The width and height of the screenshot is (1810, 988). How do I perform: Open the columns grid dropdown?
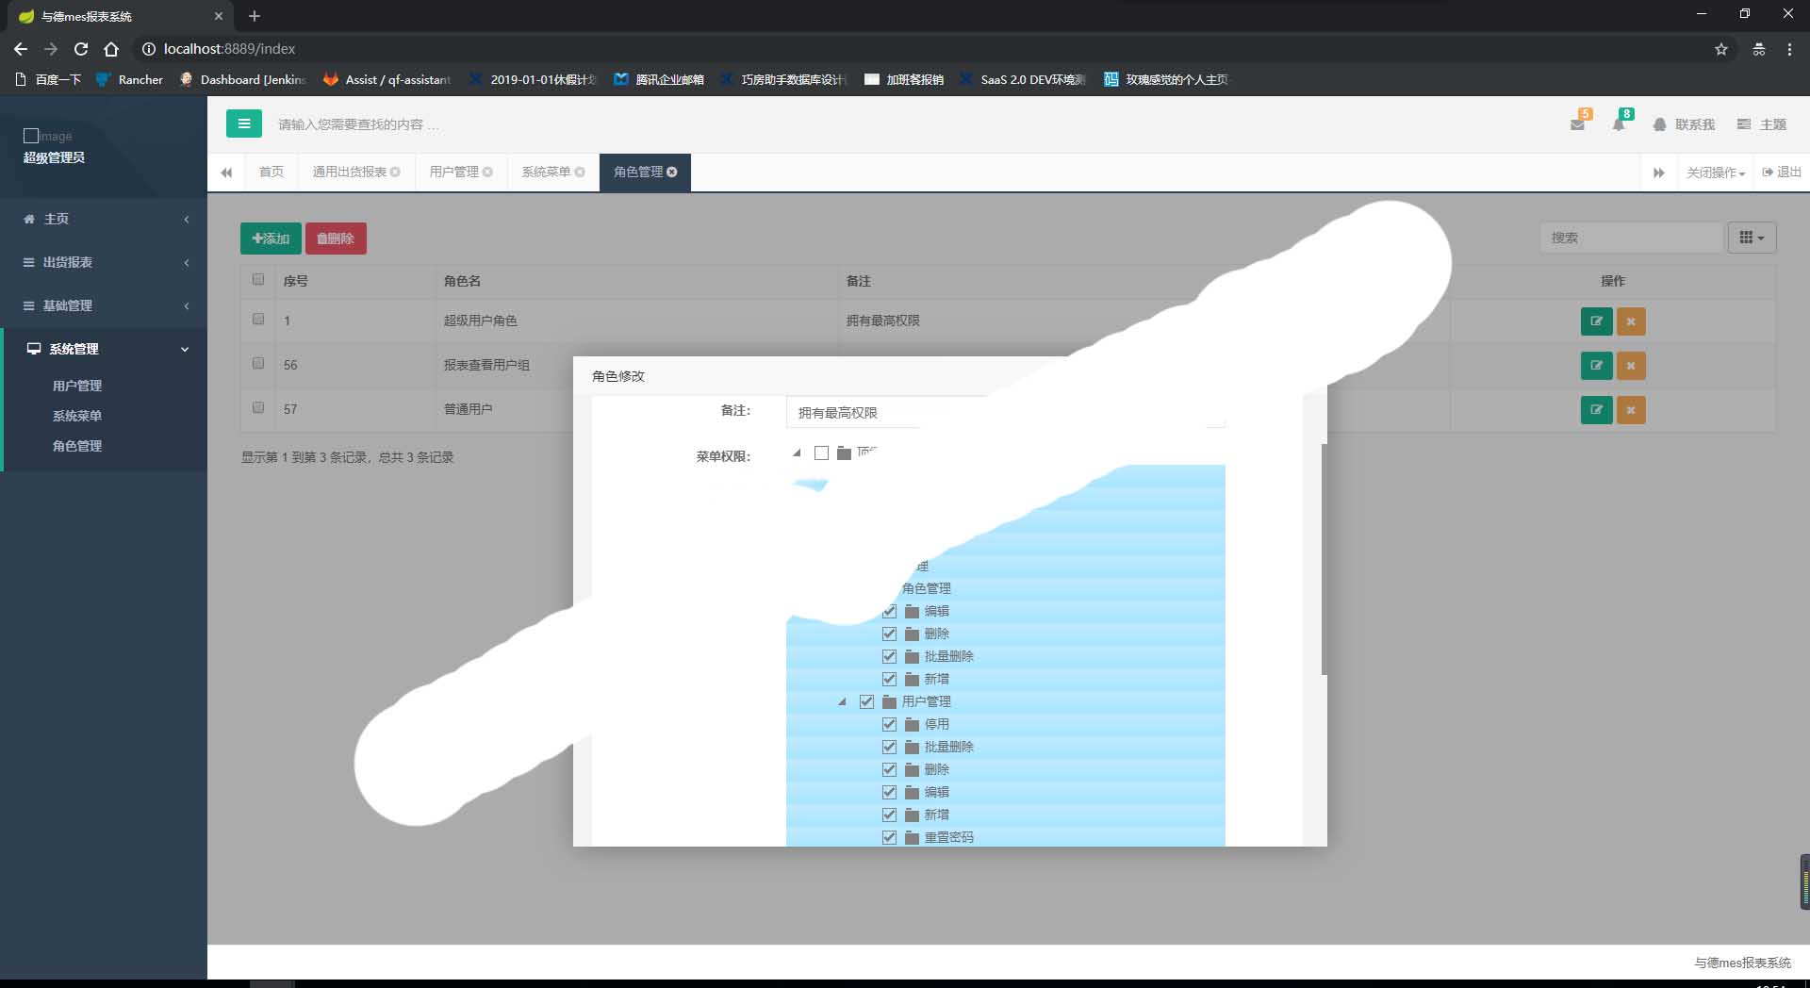pos(1751,238)
